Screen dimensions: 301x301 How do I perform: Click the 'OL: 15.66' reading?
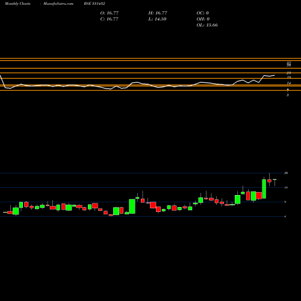click(207, 25)
